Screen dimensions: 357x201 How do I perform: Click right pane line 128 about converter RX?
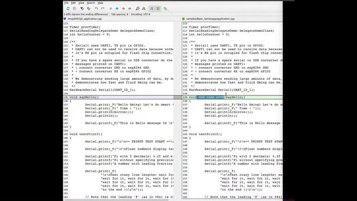point(230,71)
